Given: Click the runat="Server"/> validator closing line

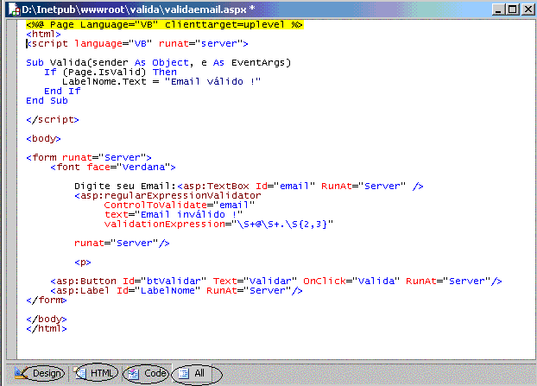Looking at the screenshot, I should [x=122, y=244].
